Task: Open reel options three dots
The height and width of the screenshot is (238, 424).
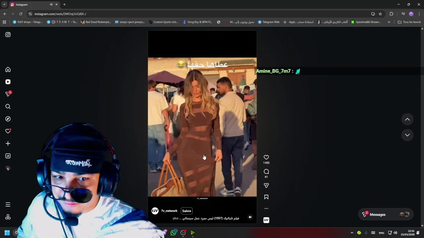Action: coord(266,209)
